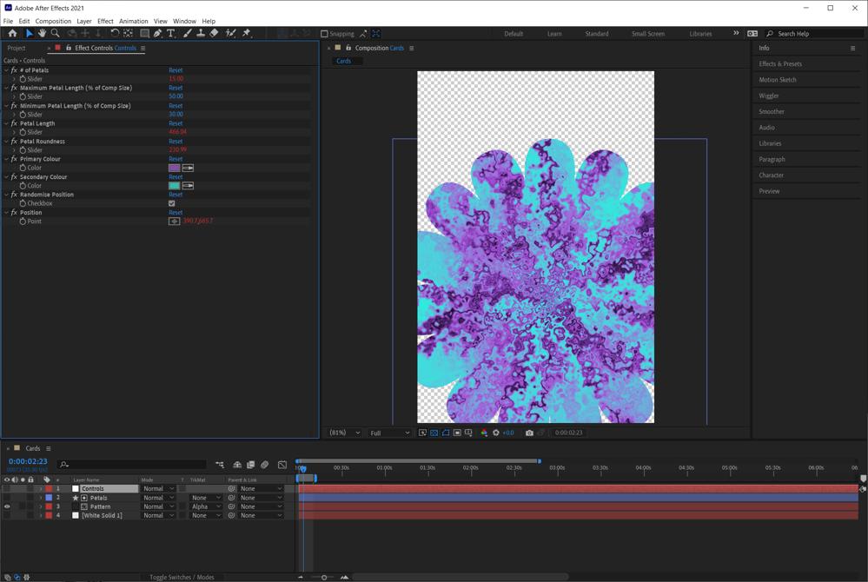
Task: Click the Home icon in toolbar
Action: (x=12, y=33)
